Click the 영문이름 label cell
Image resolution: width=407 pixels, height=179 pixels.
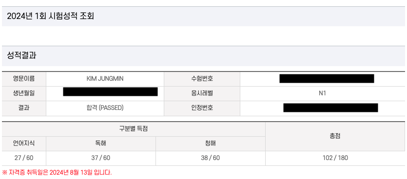coord(24,79)
